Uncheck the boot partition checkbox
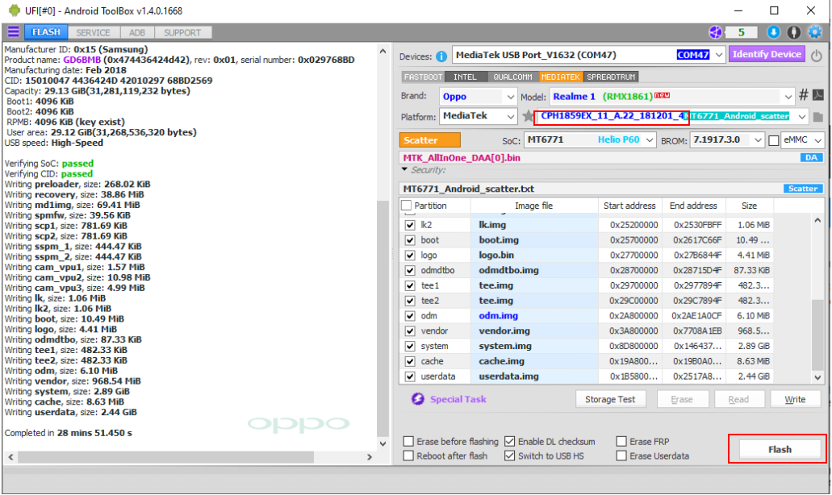Viewport: 832px width, 495px height. pos(410,240)
